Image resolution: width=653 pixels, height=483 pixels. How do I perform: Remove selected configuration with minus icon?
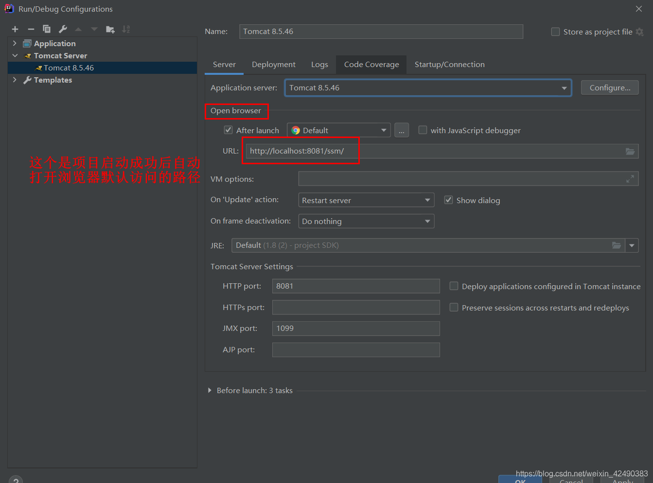[x=31, y=29]
